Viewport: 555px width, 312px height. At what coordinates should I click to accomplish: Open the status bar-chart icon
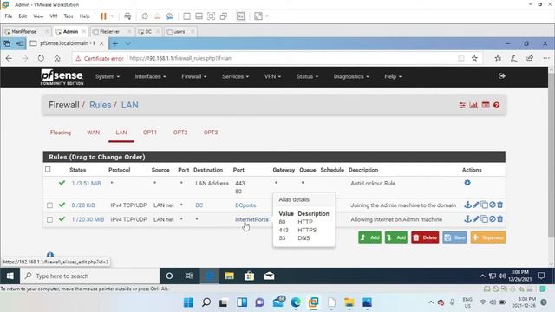473,105
